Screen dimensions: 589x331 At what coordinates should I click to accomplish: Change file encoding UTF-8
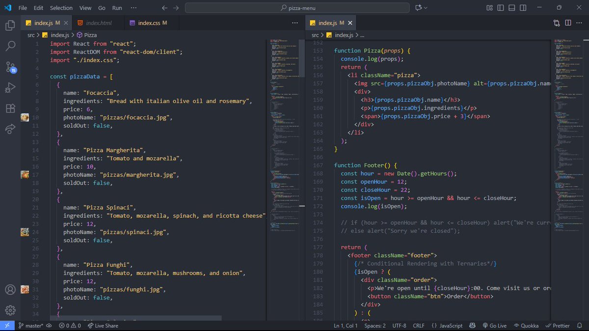click(x=399, y=326)
